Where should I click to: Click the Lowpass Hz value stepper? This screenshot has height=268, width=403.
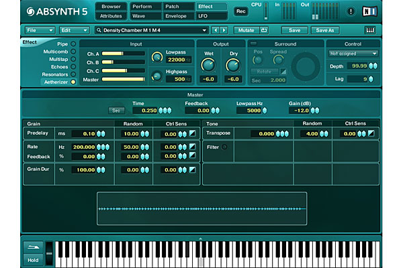tap(265, 111)
